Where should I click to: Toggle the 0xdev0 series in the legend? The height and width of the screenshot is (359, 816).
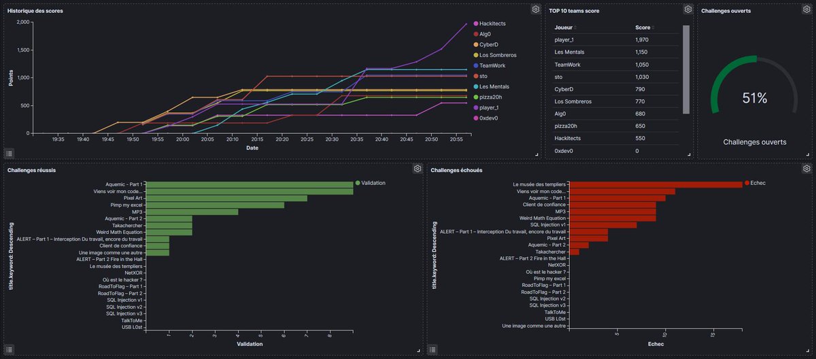(x=486, y=118)
